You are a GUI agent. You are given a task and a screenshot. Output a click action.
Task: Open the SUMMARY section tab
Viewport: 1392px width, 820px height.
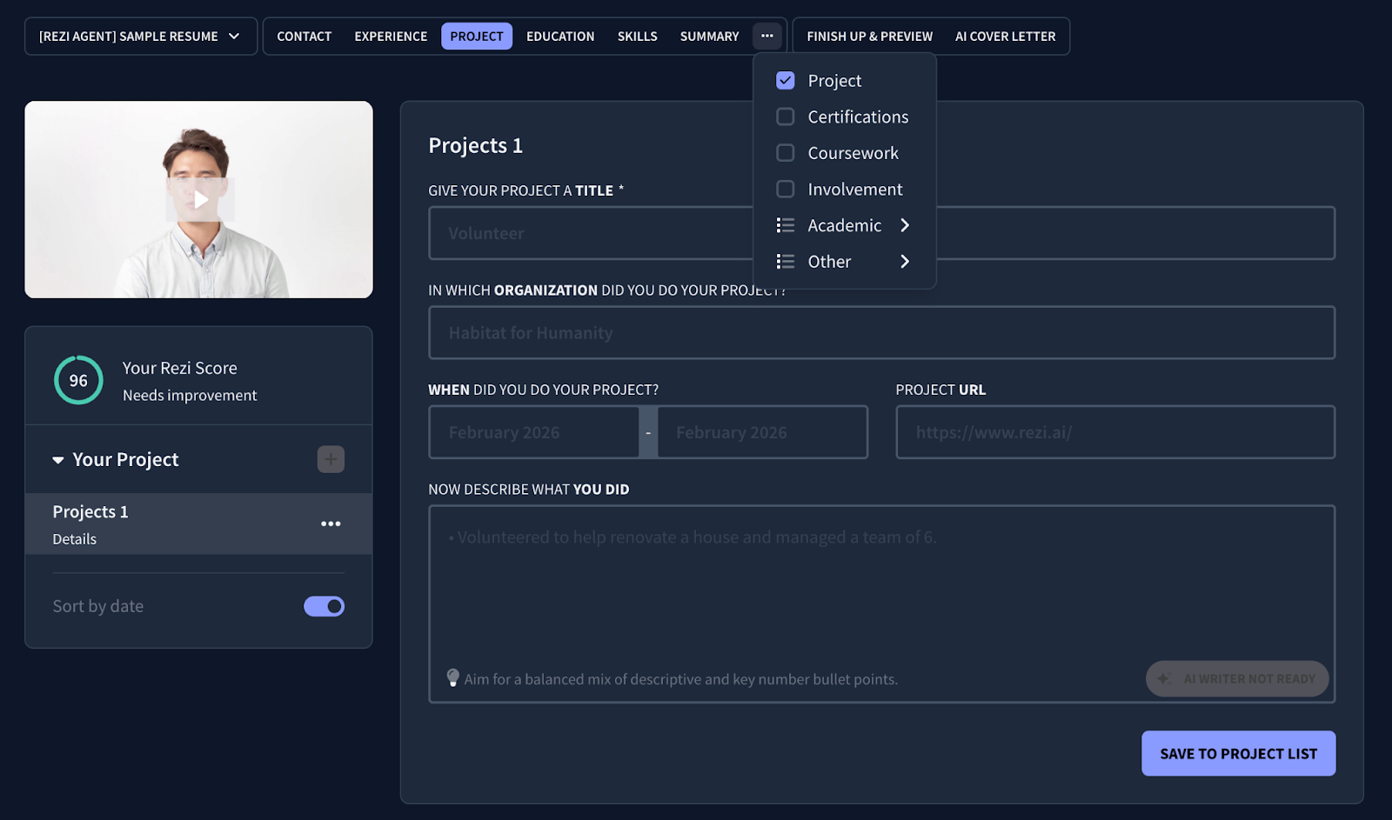click(x=708, y=36)
